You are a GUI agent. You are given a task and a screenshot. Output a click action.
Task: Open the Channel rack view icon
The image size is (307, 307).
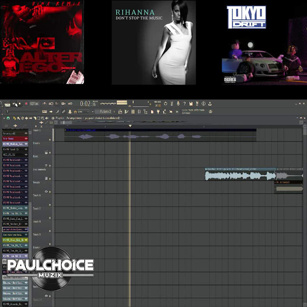coord(133,112)
